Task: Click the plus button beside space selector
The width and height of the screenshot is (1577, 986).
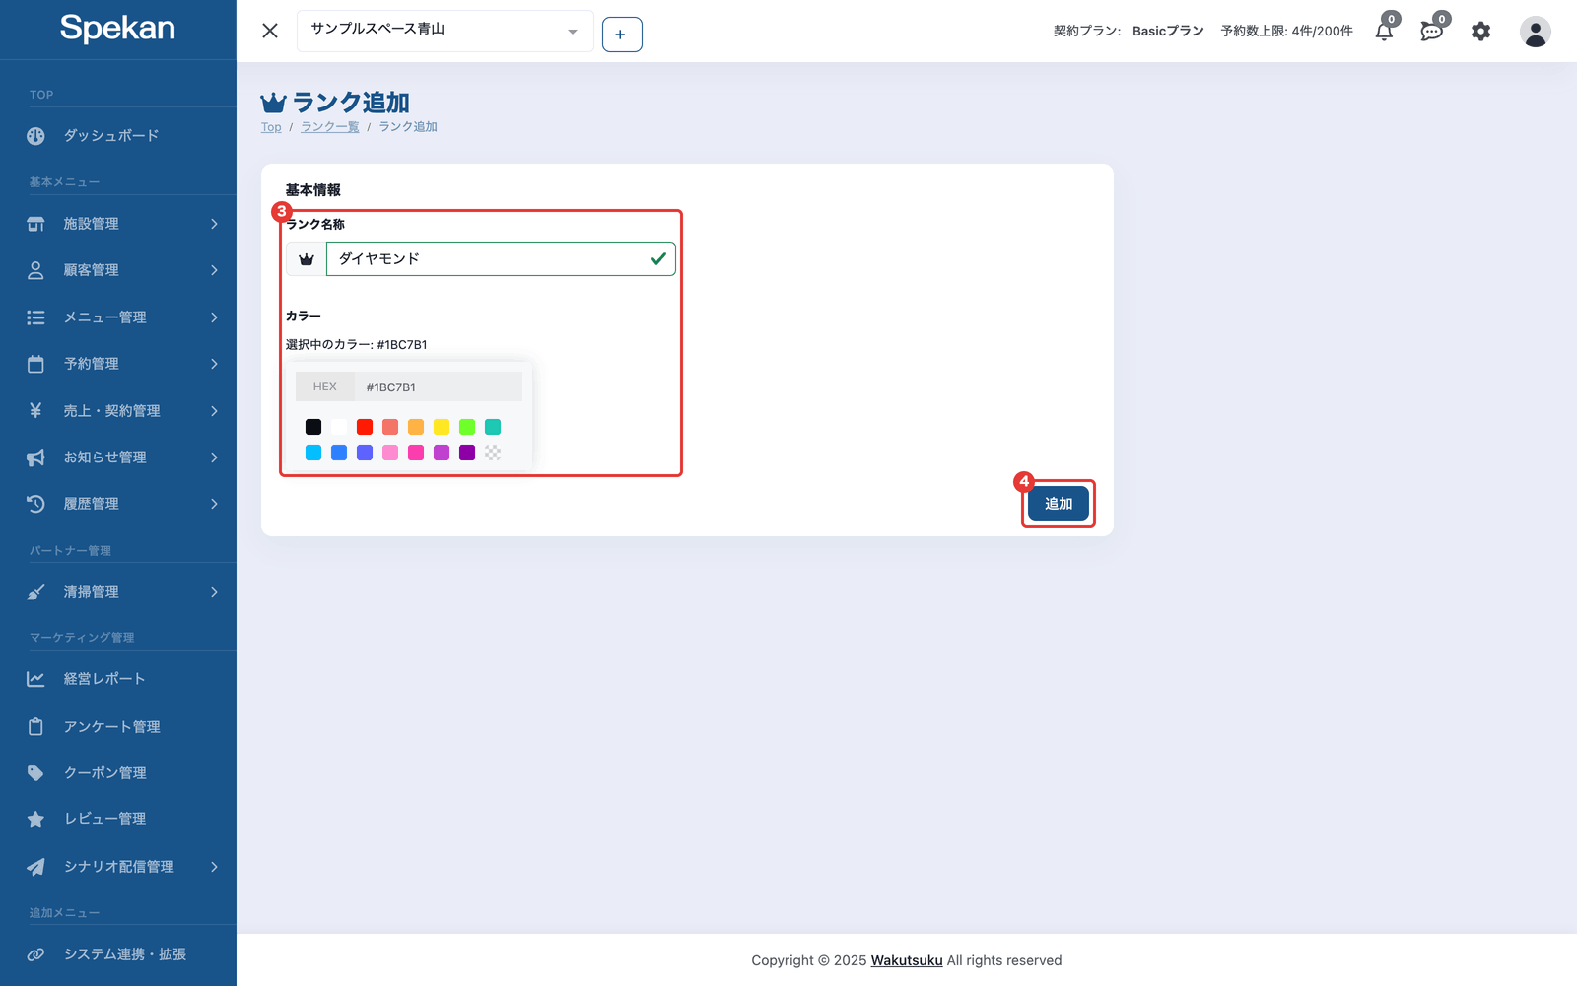Action: tap(622, 35)
